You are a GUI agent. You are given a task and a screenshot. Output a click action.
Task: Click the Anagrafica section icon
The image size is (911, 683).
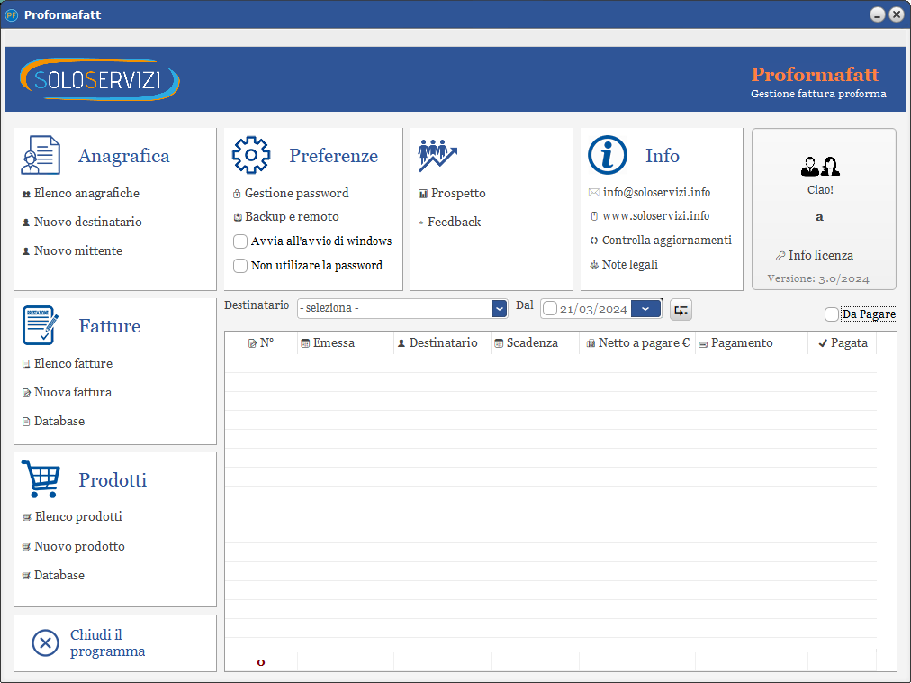[x=41, y=155]
